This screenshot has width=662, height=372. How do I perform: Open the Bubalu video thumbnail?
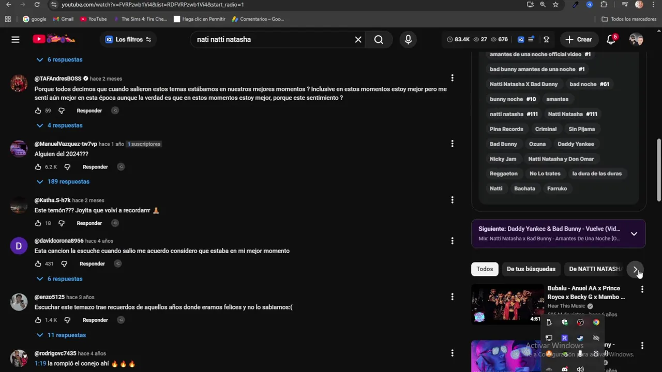click(x=506, y=304)
